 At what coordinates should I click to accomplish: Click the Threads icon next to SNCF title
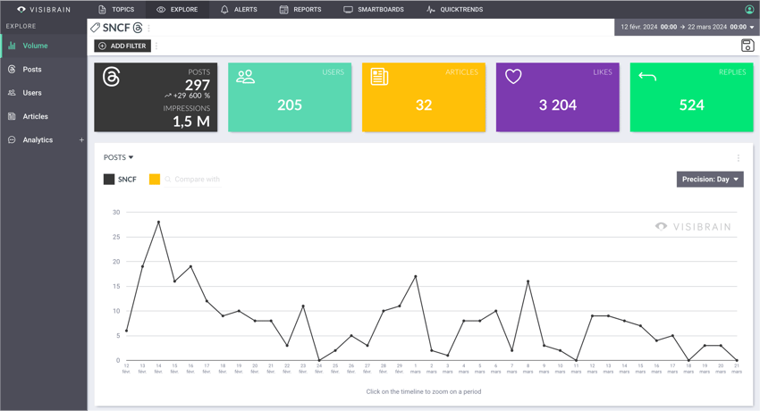click(138, 28)
